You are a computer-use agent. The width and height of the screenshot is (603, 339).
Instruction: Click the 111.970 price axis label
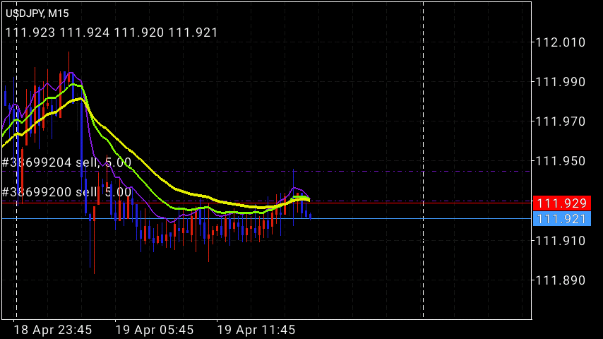coord(561,121)
